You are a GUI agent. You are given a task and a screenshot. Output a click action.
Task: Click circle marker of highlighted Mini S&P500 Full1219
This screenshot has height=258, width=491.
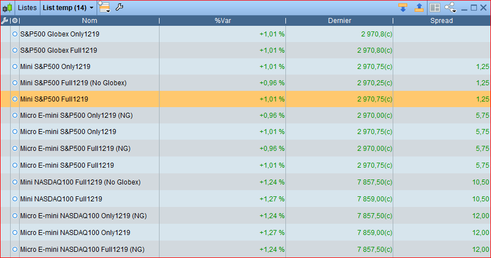(15, 99)
